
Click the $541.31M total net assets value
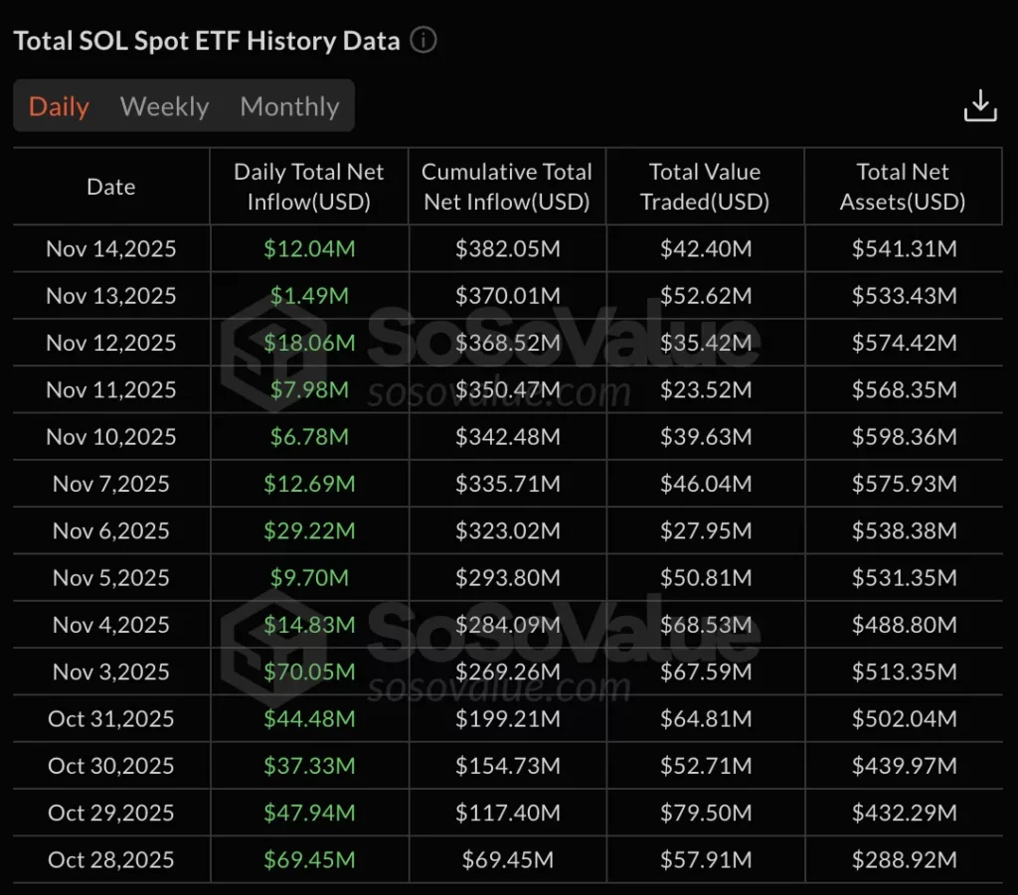click(x=903, y=249)
